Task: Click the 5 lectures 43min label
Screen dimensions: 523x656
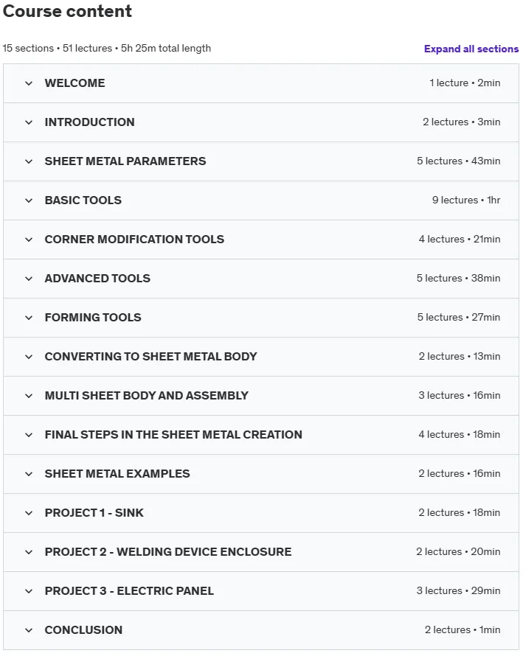Action: (459, 161)
